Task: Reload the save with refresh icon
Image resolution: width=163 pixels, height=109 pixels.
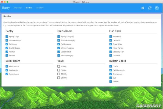Action: coord(150,8)
